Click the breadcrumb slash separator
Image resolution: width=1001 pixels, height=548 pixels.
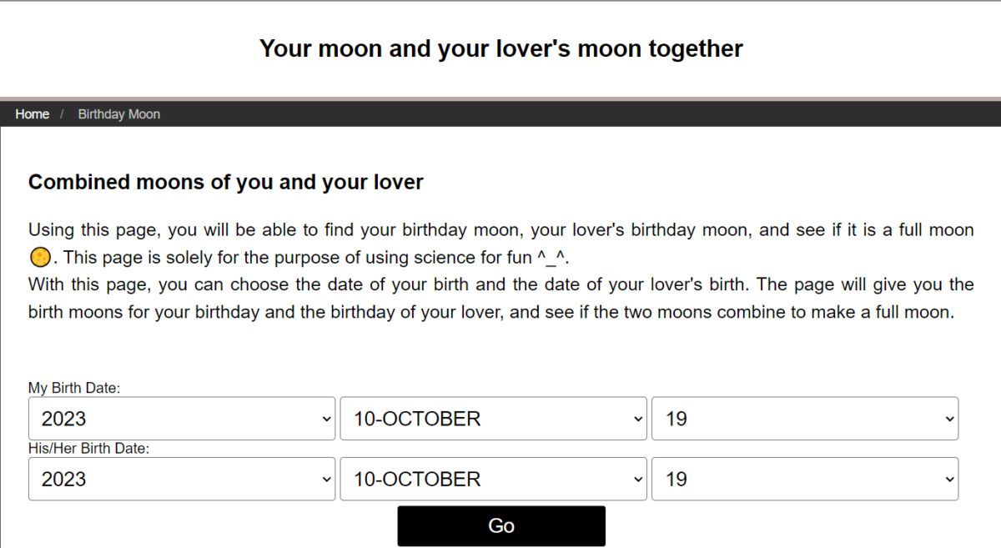pos(62,114)
